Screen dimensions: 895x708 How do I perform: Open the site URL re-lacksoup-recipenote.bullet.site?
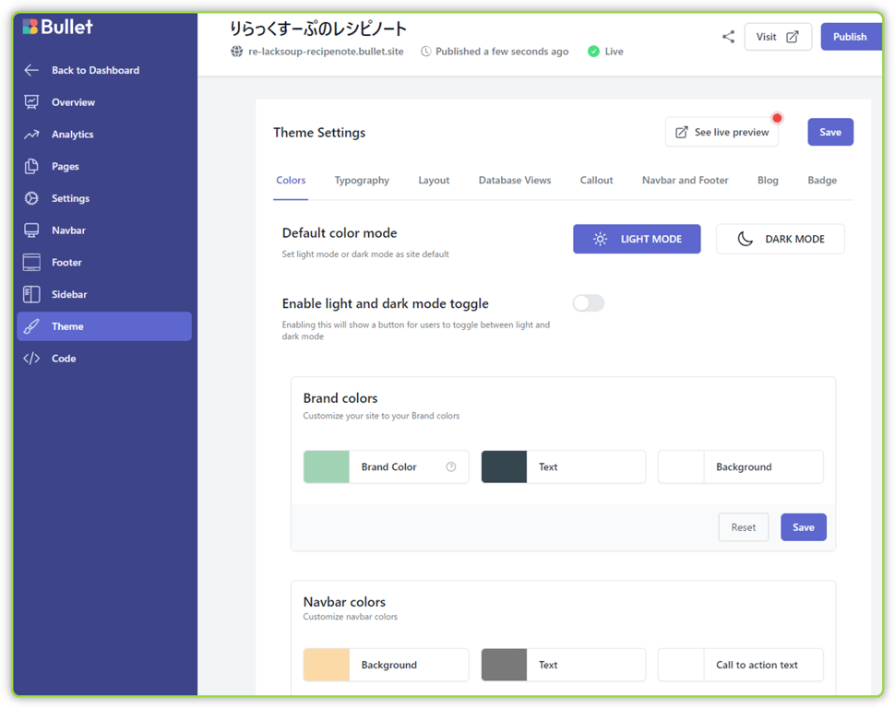(x=326, y=52)
